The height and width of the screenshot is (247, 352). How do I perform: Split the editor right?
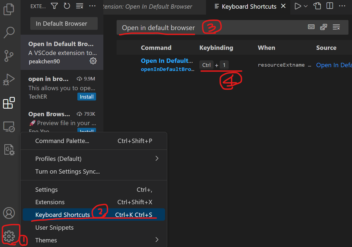tap(330, 6)
